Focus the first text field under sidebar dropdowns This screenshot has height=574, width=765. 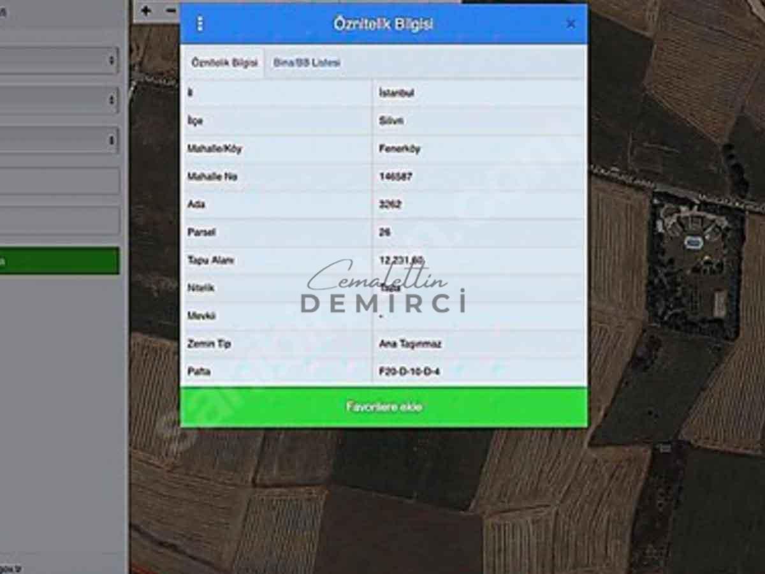pyautogui.click(x=59, y=181)
